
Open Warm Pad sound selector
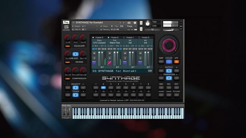click(x=115, y=43)
